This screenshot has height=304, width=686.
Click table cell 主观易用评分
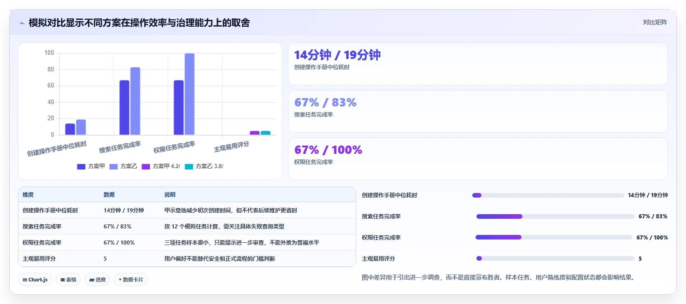(39, 259)
